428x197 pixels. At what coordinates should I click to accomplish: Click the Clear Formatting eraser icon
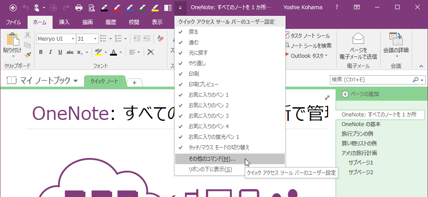pos(160,39)
